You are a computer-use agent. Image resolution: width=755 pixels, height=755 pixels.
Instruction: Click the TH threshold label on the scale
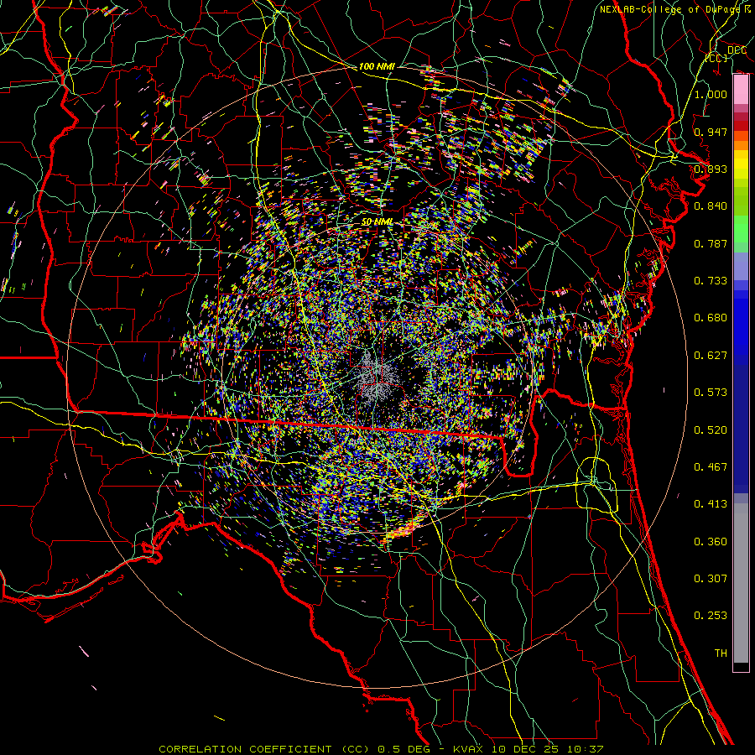(721, 653)
